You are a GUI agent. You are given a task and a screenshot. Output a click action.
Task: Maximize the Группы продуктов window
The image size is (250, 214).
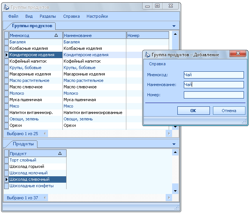coord(157,6)
